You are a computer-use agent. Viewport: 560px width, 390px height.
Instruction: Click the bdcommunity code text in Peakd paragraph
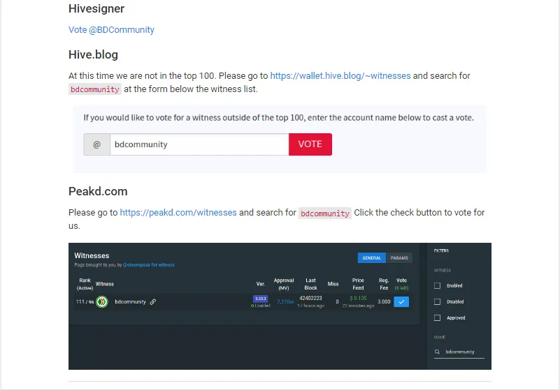pos(325,213)
